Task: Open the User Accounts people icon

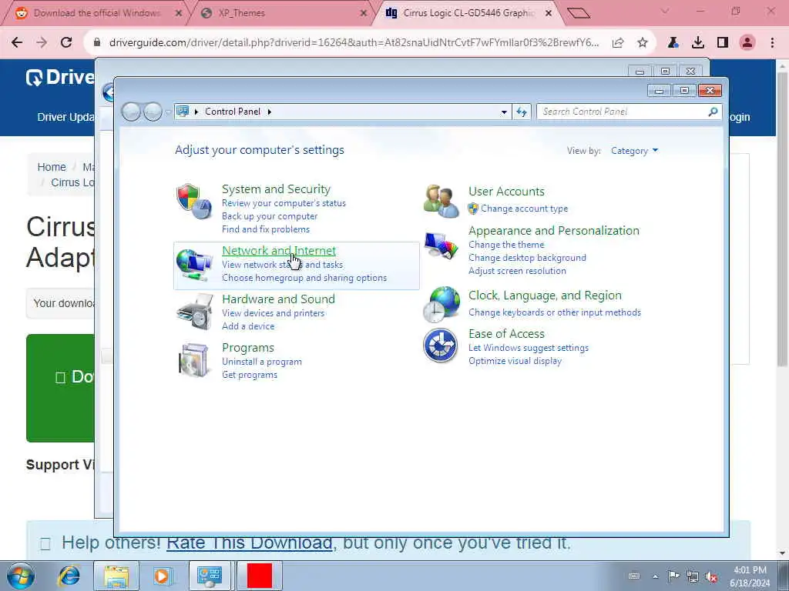Action: pos(441,201)
